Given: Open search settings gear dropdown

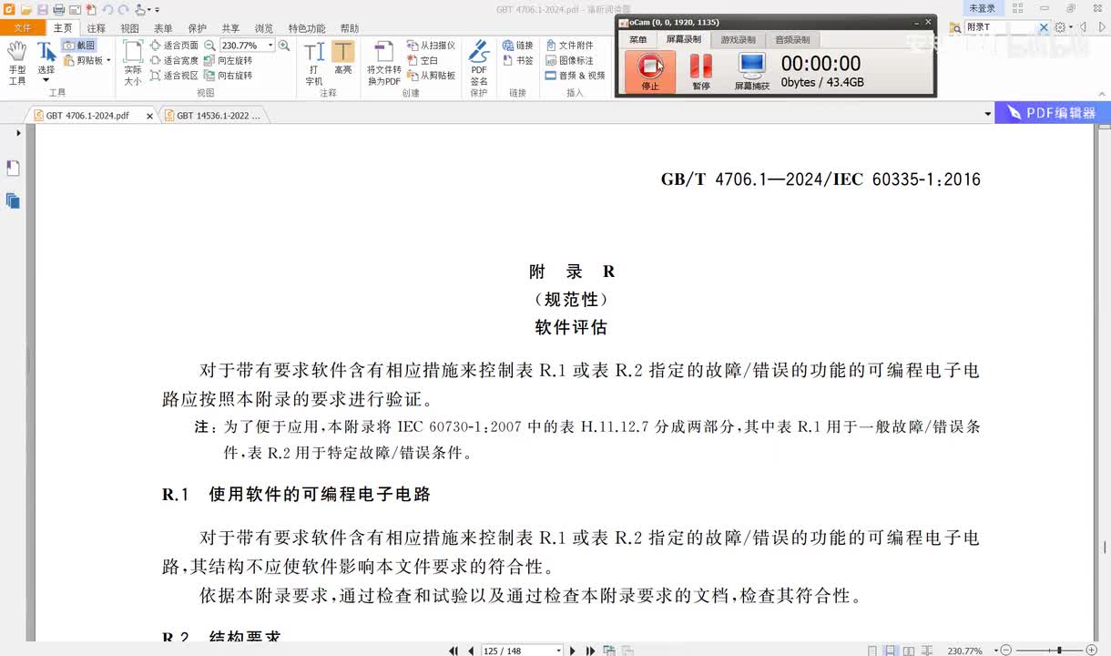Looking at the screenshot, I should pos(1064,27).
